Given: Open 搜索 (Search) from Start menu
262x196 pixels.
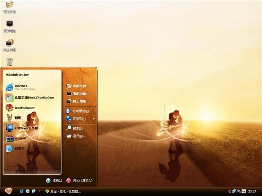Looking at the screenshot, I should pos(77,128).
